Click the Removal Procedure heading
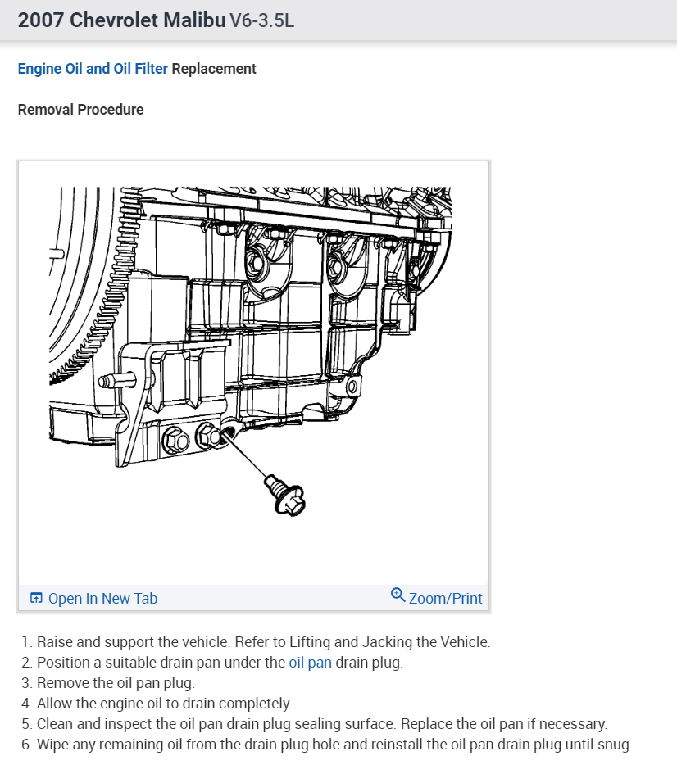 pos(80,109)
